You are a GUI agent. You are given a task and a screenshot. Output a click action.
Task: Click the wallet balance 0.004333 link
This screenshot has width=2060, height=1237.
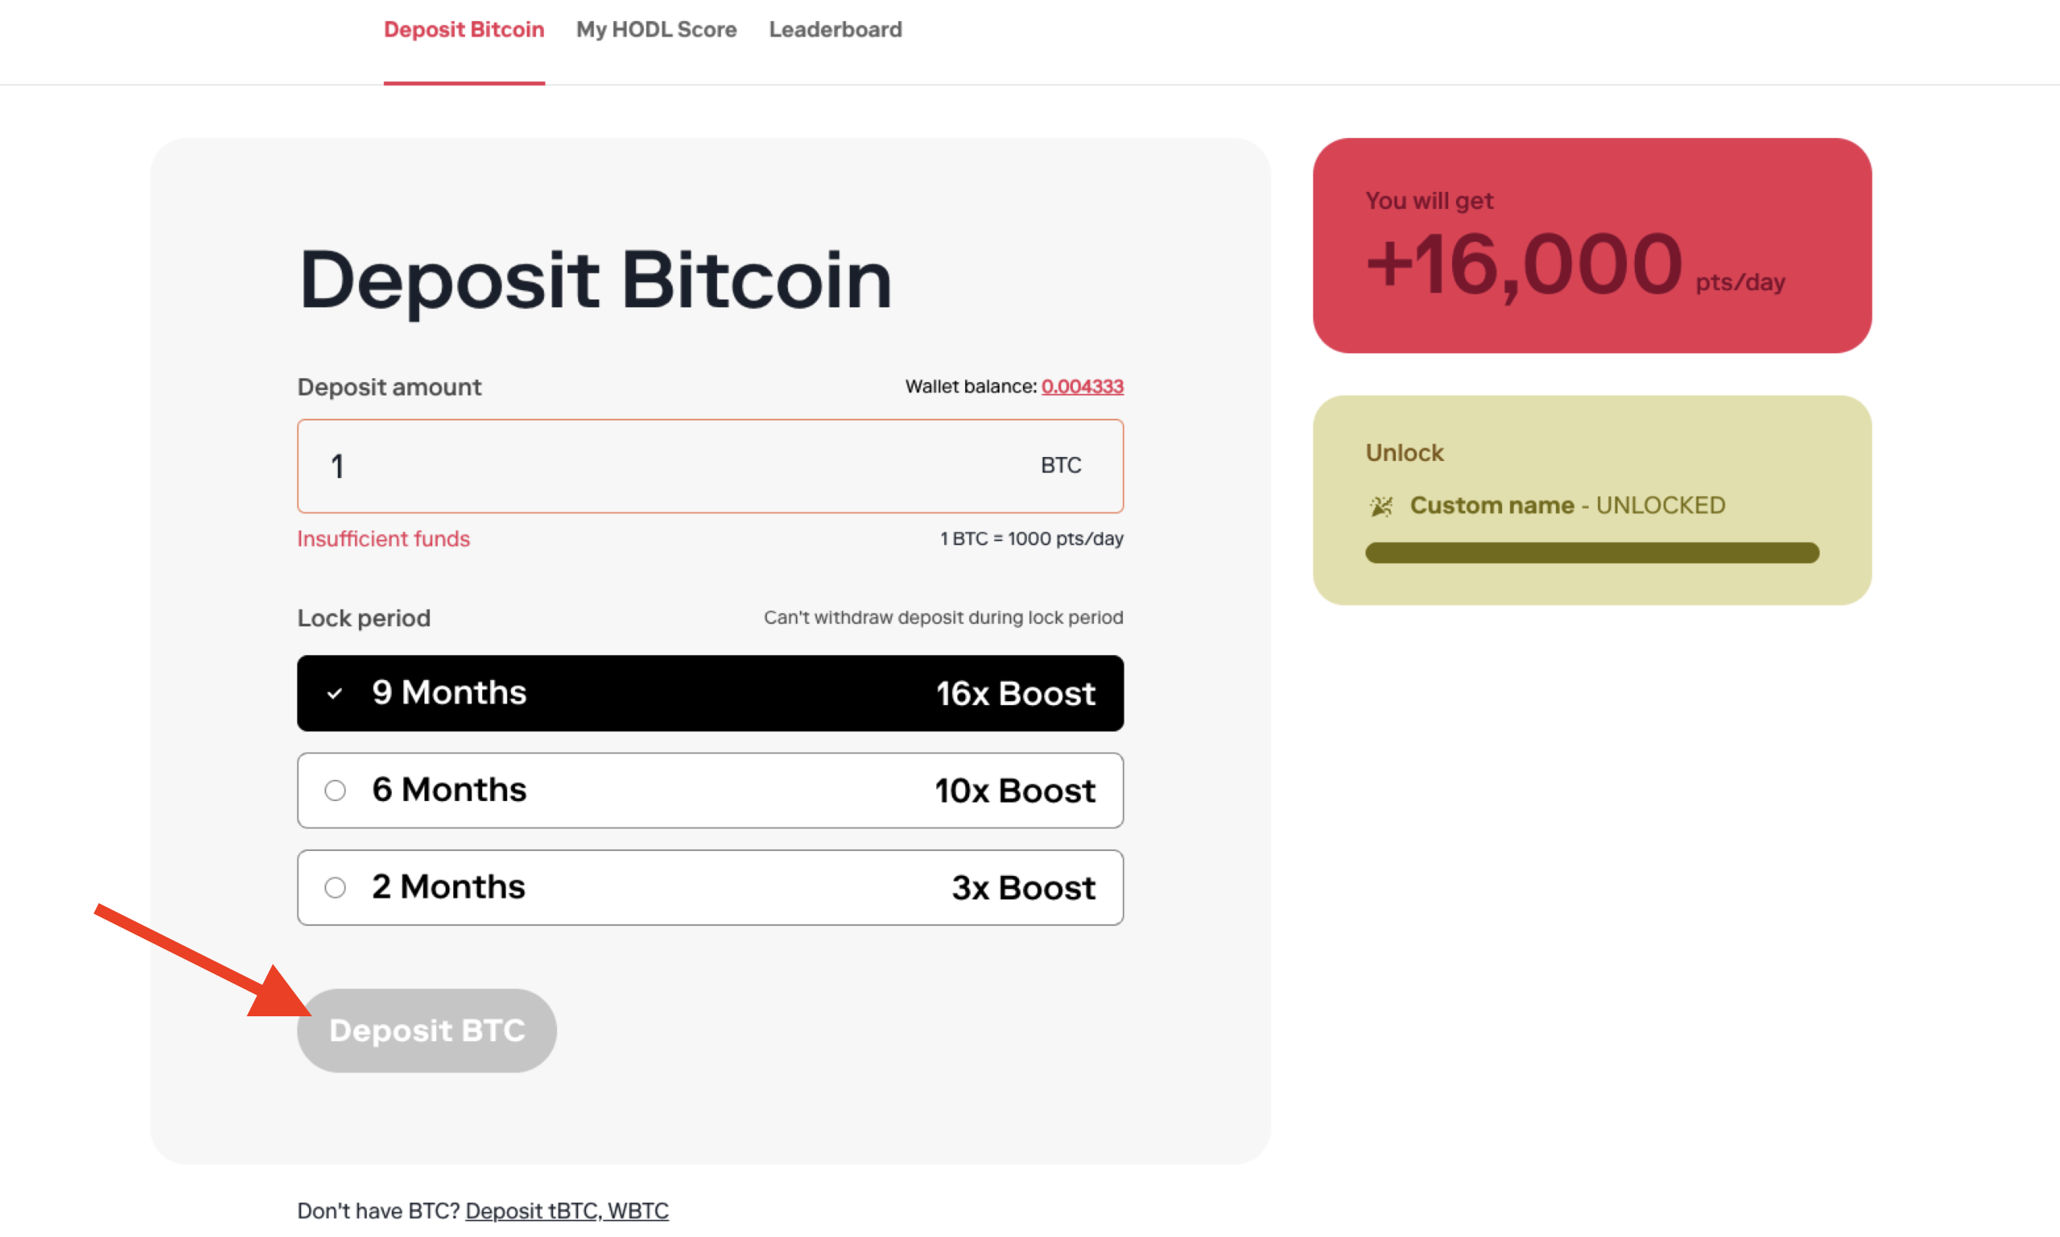click(1082, 387)
